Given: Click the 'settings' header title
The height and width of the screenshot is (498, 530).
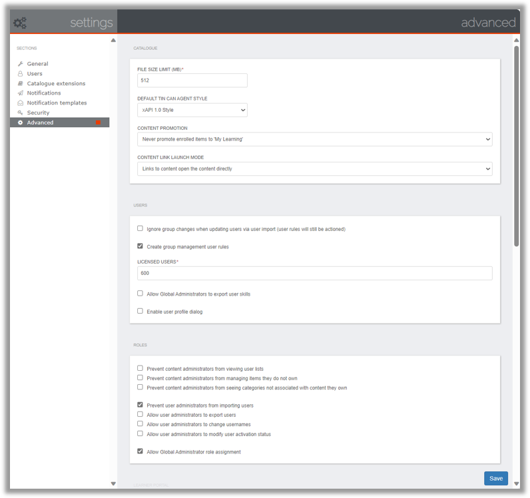Looking at the screenshot, I should (x=91, y=23).
